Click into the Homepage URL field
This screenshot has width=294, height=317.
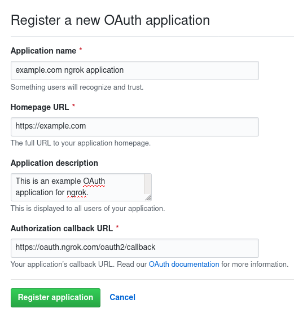click(135, 126)
